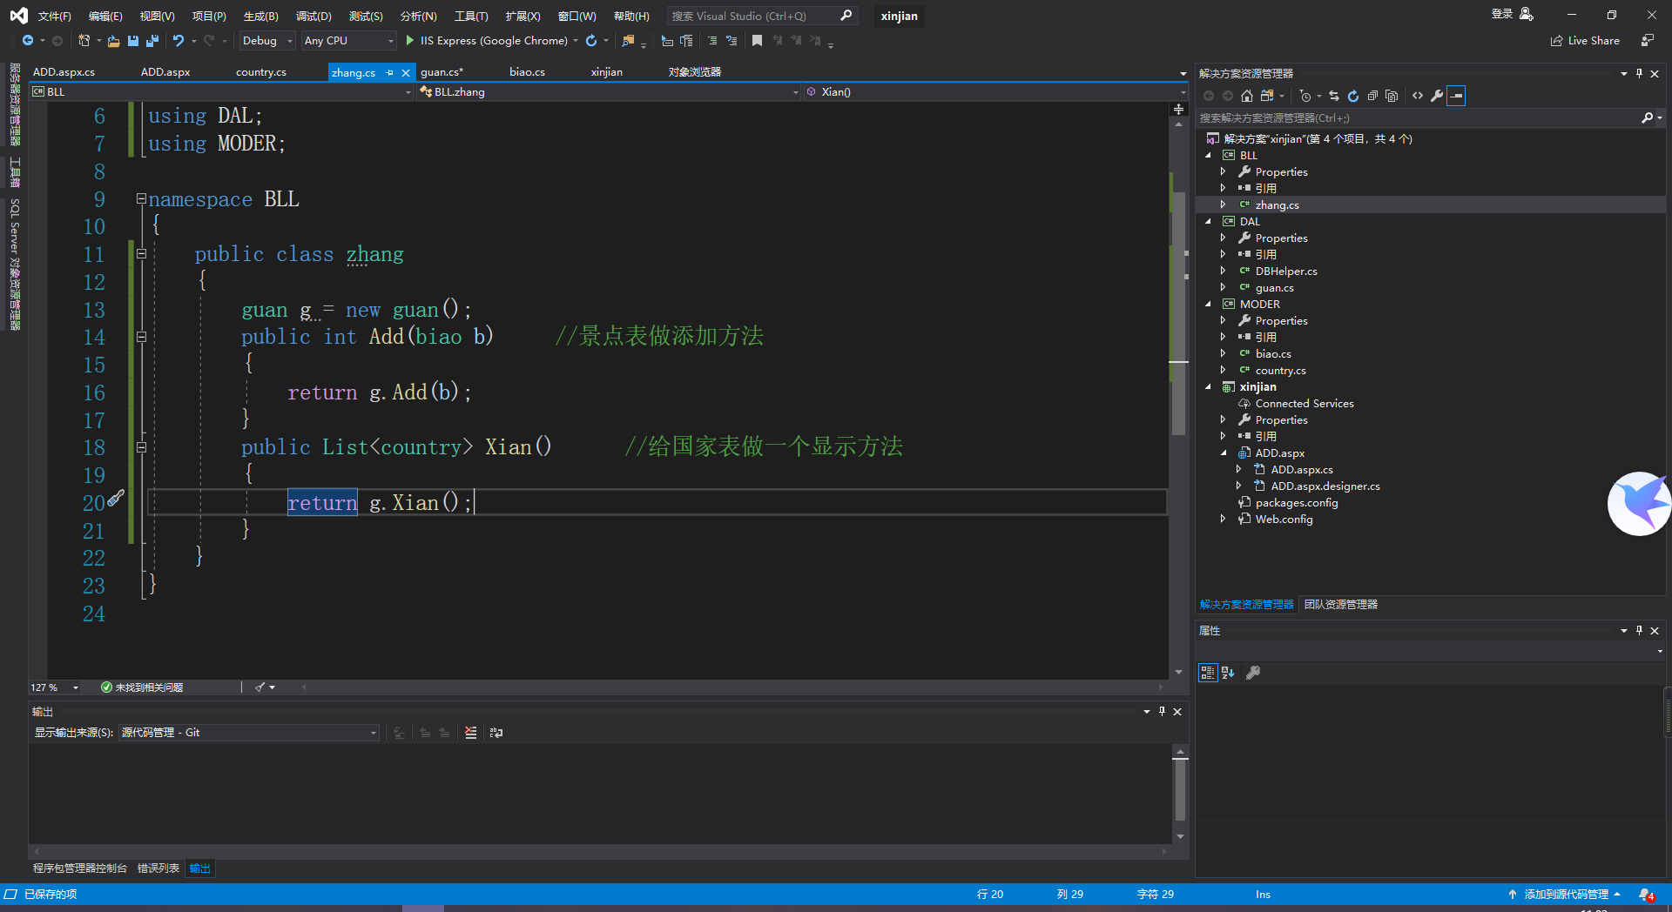This screenshot has height=912, width=1672.
Task: Click the Categorized view icon in Properties panel
Action: [1208, 673]
